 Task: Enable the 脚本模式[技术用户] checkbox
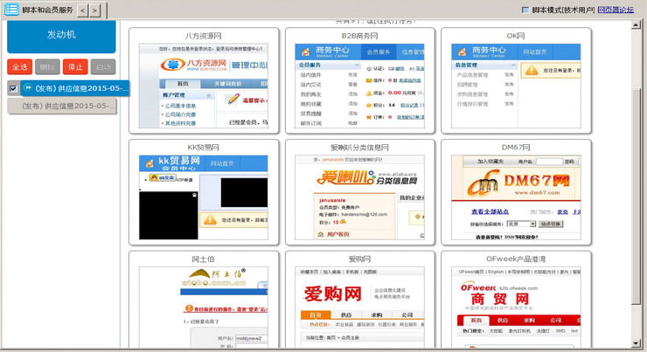click(x=525, y=10)
